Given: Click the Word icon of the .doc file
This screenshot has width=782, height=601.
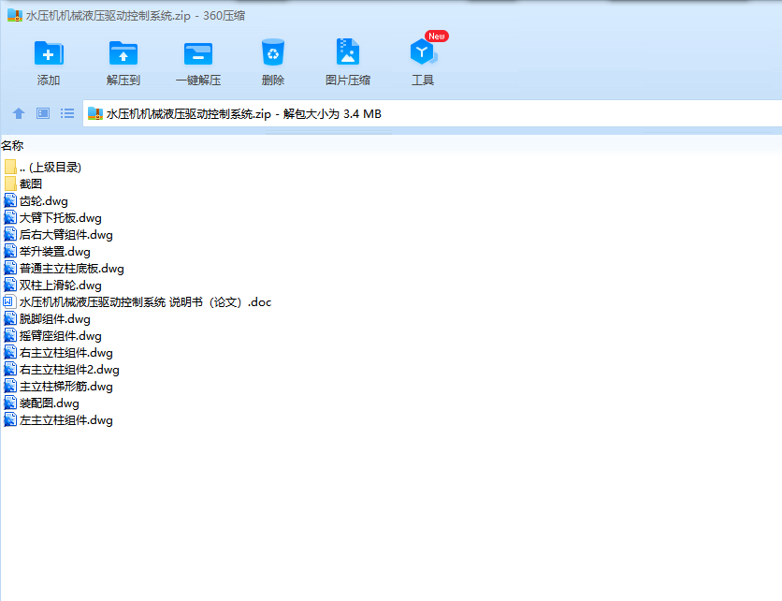Looking at the screenshot, I should (x=10, y=302).
